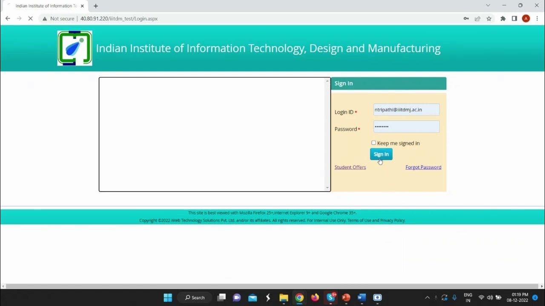Click the copyright footer text
545x306 pixels.
click(272, 221)
